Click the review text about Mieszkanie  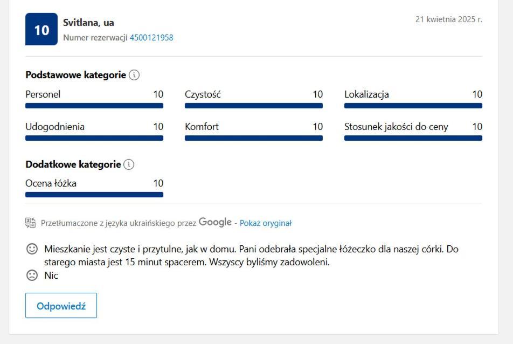tap(251, 256)
